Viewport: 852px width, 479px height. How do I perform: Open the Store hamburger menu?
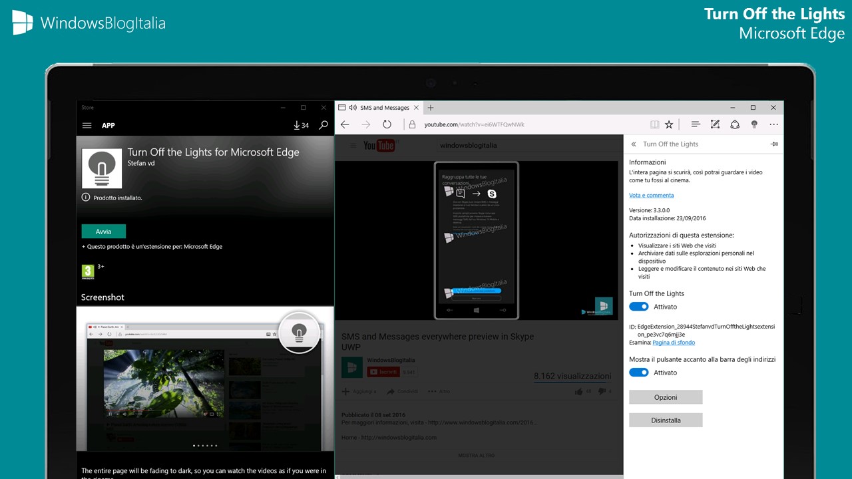tap(87, 125)
